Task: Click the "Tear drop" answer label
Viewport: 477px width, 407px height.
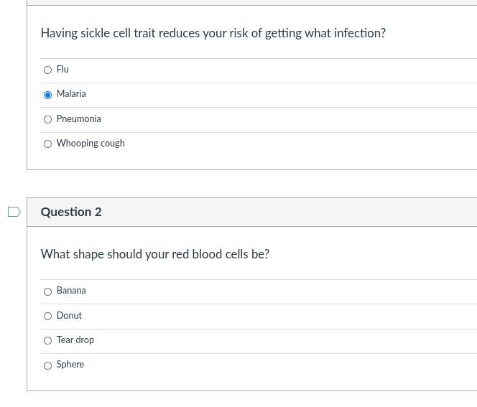Action: [75, 340]
